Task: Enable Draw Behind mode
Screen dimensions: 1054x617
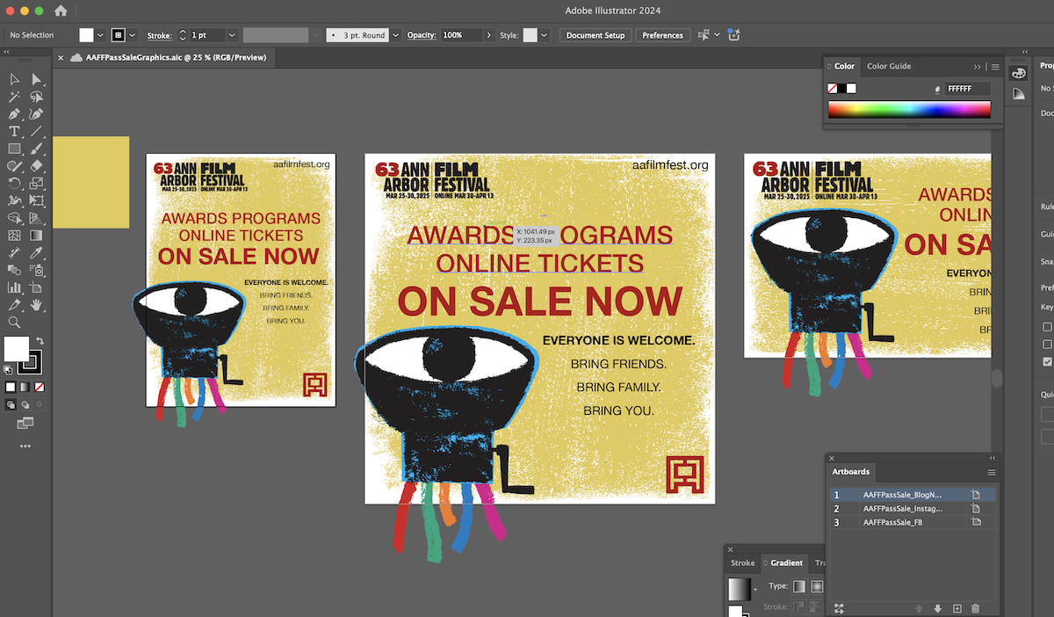Action: pyautogui.click(x=25, y=405)
